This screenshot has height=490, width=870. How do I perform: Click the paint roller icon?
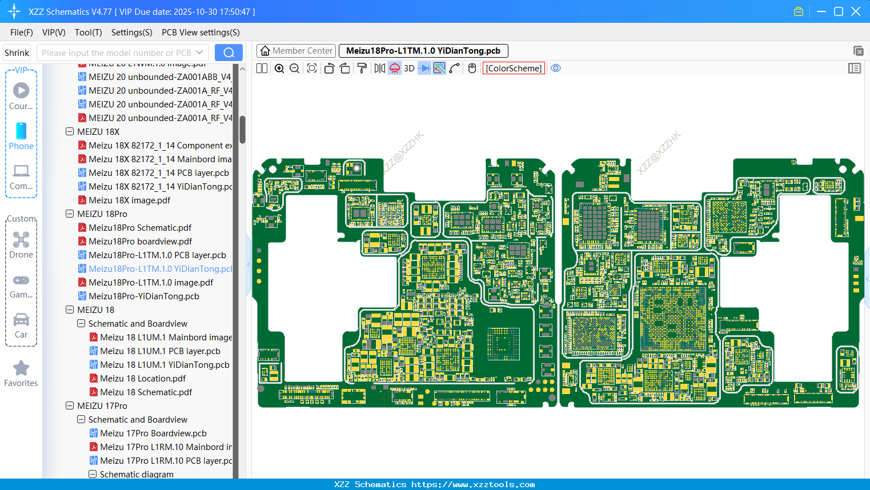(362, 69)
